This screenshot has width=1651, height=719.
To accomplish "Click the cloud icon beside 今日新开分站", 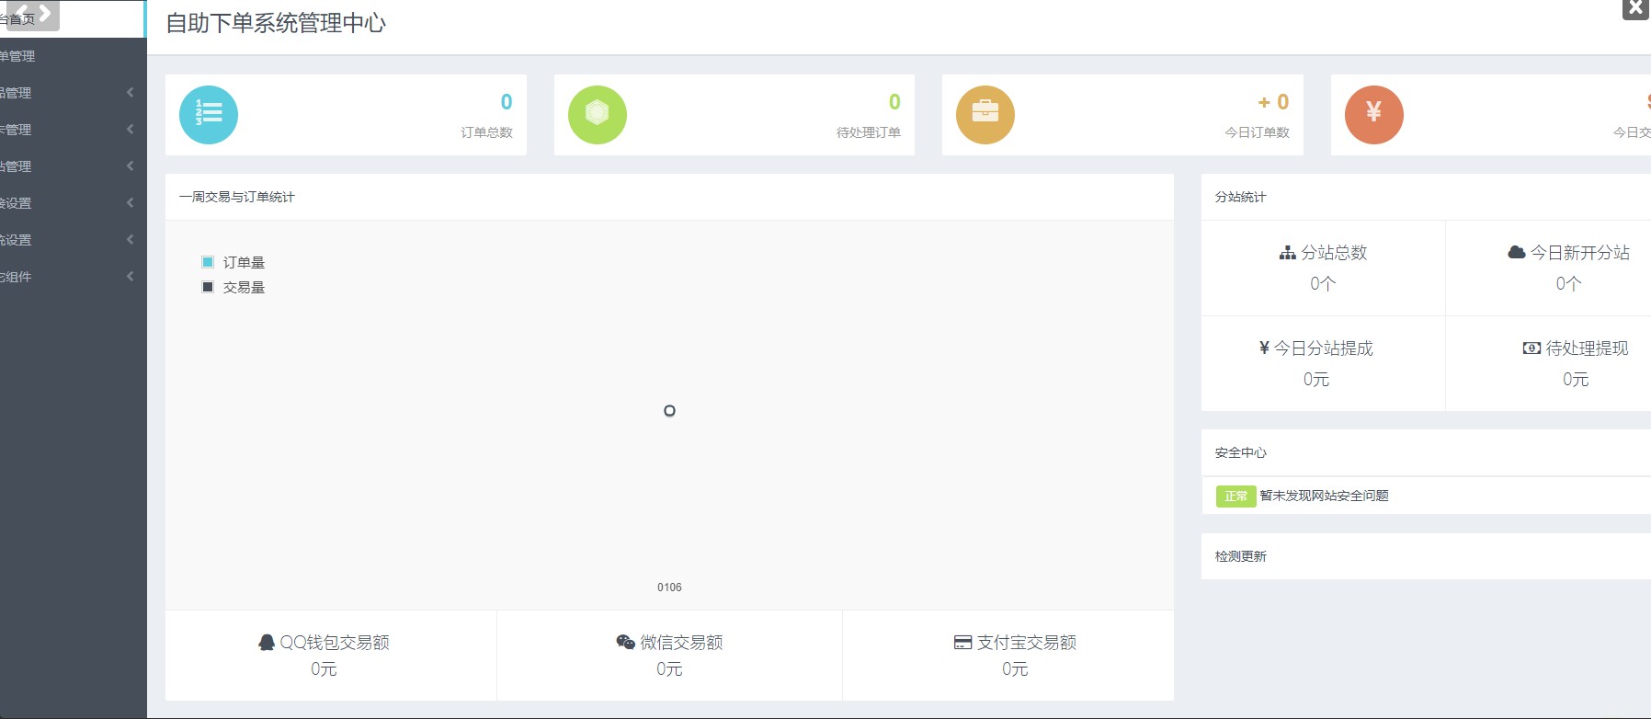I will [1517, 252].
